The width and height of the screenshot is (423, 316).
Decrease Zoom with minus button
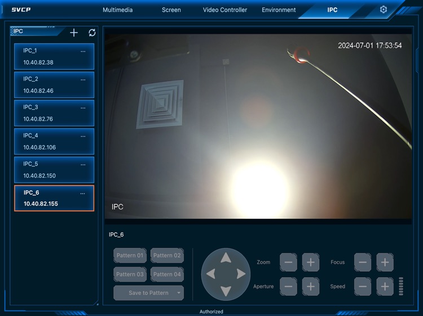click(288, 262)
